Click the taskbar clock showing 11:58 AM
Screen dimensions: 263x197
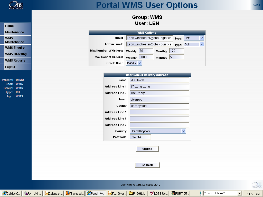coord(253,194)
